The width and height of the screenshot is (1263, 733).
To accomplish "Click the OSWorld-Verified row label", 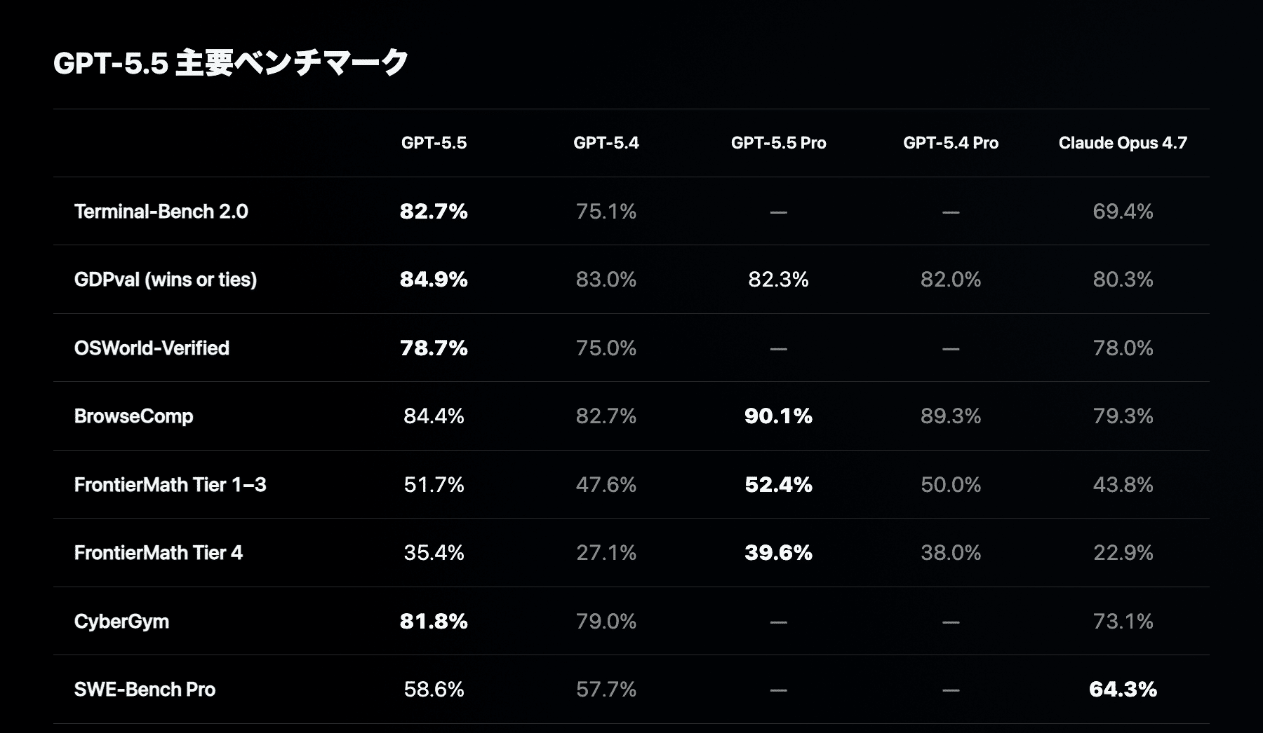I will [152, 348].
